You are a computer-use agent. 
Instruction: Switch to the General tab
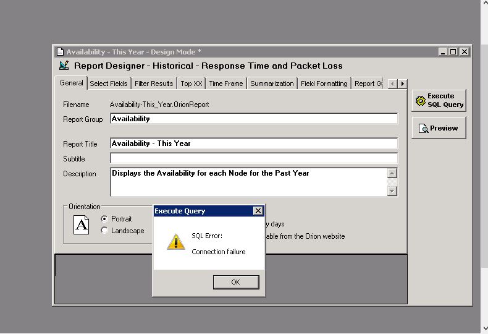point(71,83)
